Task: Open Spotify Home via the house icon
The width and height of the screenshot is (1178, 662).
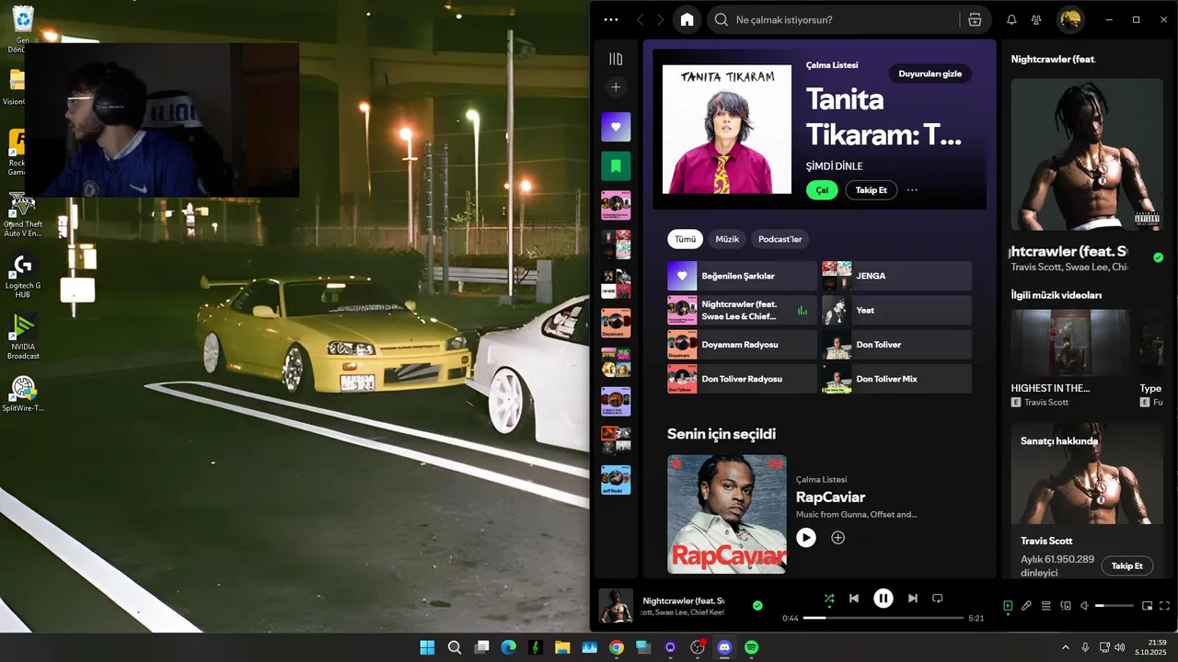Action: 687,19
